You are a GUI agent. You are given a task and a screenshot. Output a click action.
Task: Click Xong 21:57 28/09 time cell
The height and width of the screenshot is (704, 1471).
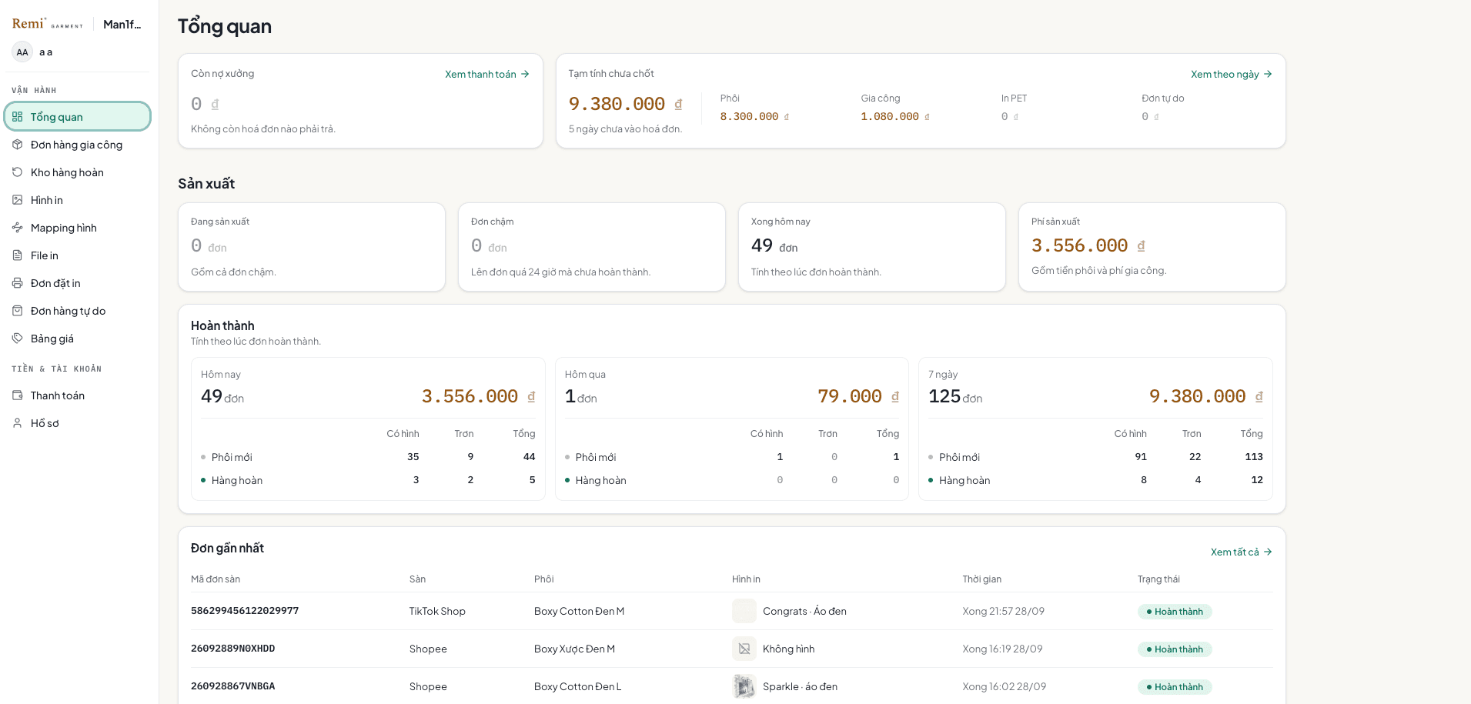point(1003,611)
